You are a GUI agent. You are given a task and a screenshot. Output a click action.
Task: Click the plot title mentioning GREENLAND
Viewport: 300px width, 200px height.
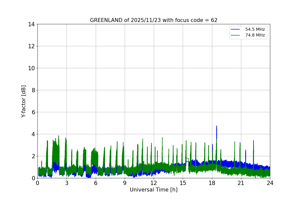tap(153, 20)
